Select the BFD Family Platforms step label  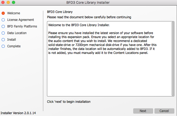[x=22, y=26]
